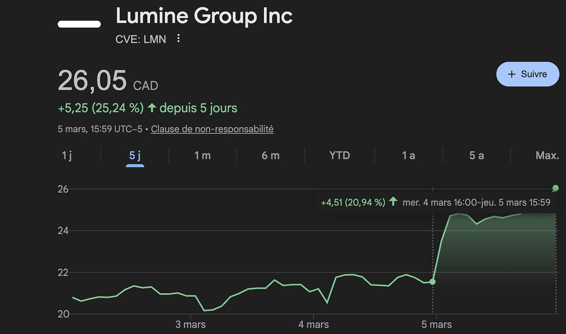Click the CVE: LMN ticker text
566x334 pixels.
pyautogui.click(x=141, y=39)
